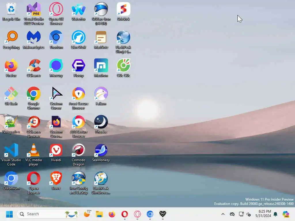Select Iron Config and Backup shortcut

(x=78, y=183)
